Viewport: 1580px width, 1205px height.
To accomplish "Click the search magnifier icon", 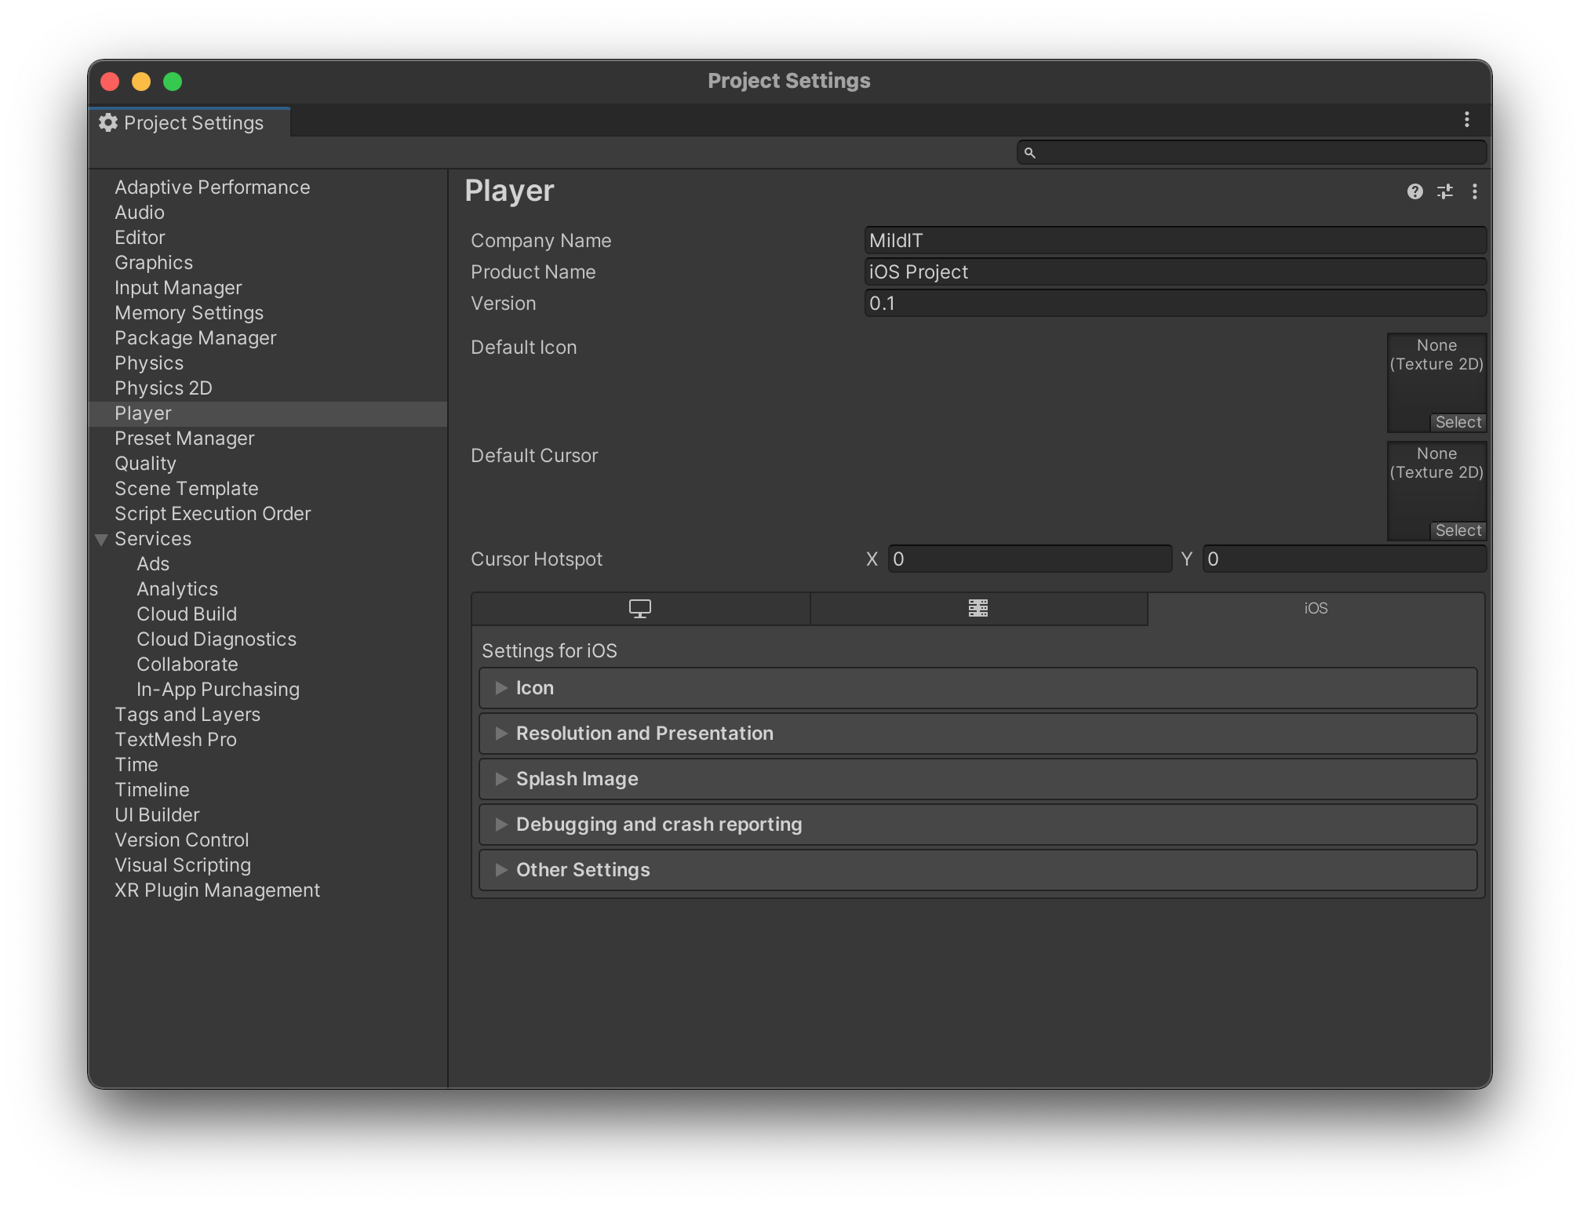I will [x=1030, y=153].
